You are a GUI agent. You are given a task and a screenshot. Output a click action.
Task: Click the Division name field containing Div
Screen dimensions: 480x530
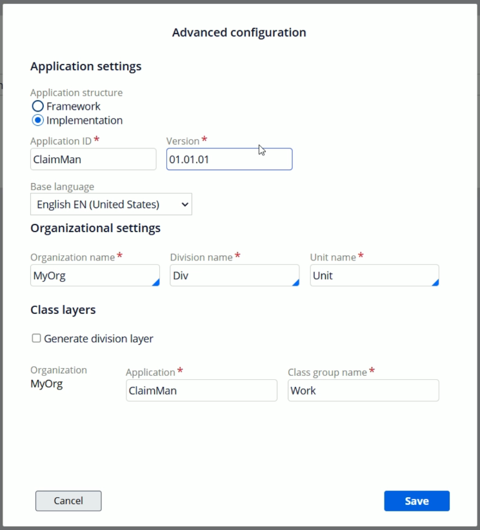pyautogui.click(x=234, y=275)
